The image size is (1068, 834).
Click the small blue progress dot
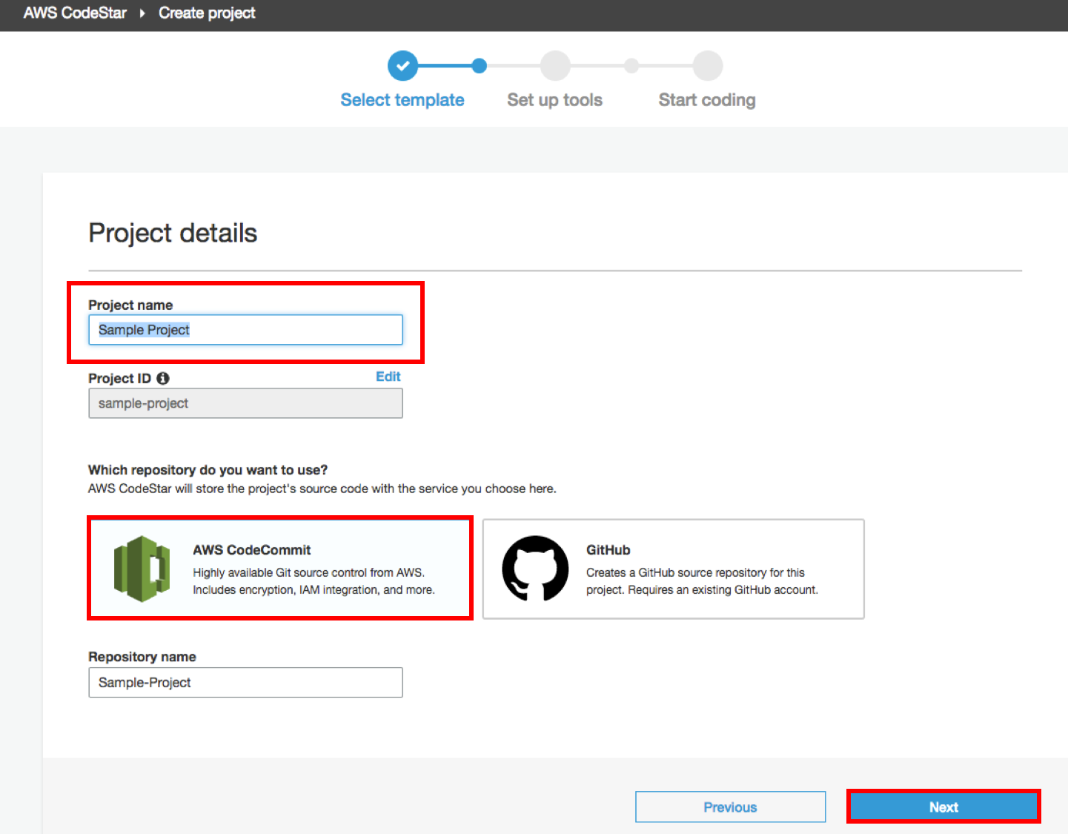[x=480, y=66]
